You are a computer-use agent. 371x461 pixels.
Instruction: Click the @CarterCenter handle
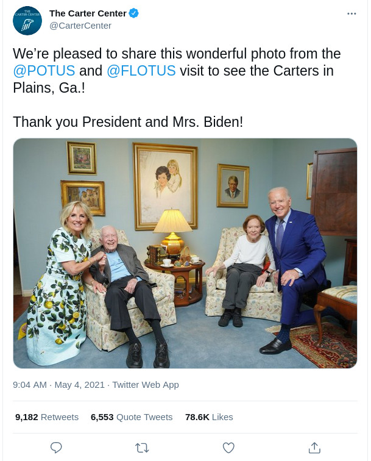pyautogui.click(x=80, y=26)
